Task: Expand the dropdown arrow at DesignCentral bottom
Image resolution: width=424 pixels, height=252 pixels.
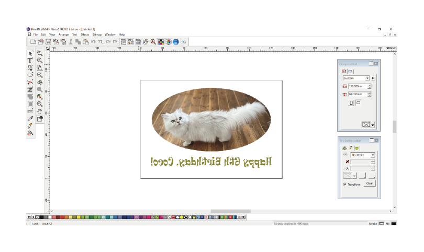Action: pyautogui.click(x=373, y=125)
